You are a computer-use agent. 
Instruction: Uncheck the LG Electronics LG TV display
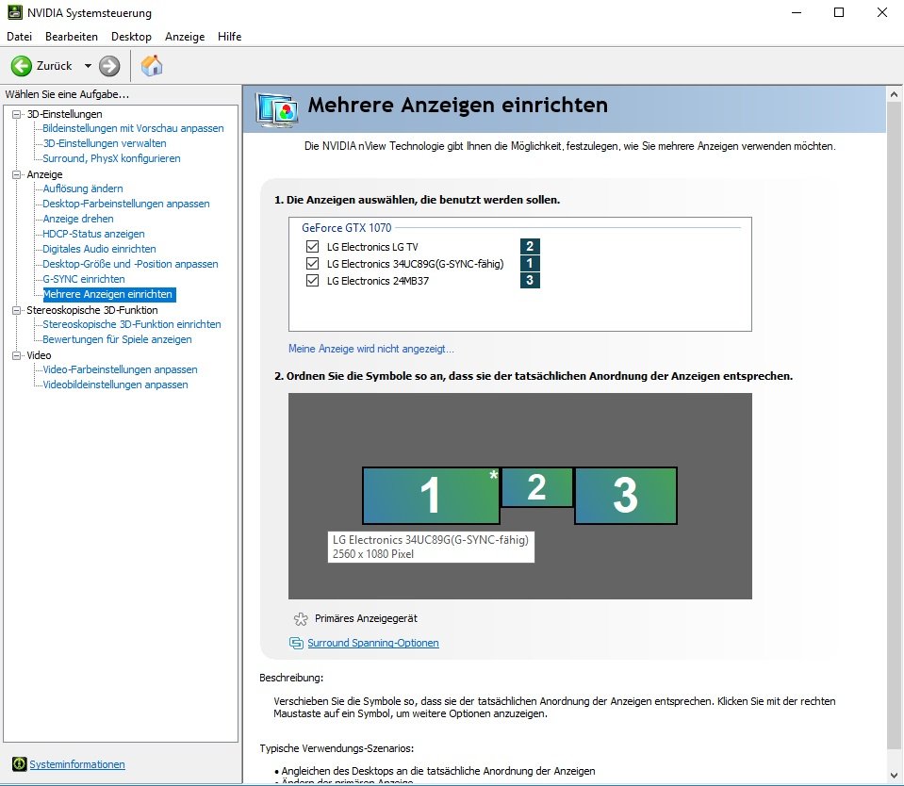(312, 247)
